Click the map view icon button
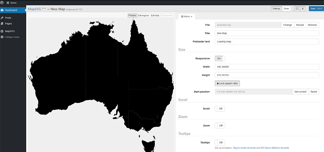Viewport: 324px width, 152px height. click(x=297, y=8)
